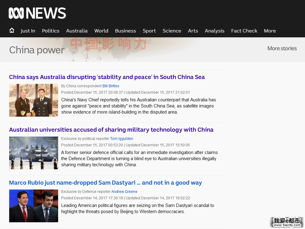Viewport: 305px width, 229px height.
Task: Expand the More navigation menu
Action: 270,31
